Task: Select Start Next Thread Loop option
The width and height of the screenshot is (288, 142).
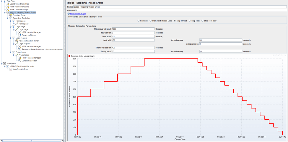Action: click(x=151, y=21)
